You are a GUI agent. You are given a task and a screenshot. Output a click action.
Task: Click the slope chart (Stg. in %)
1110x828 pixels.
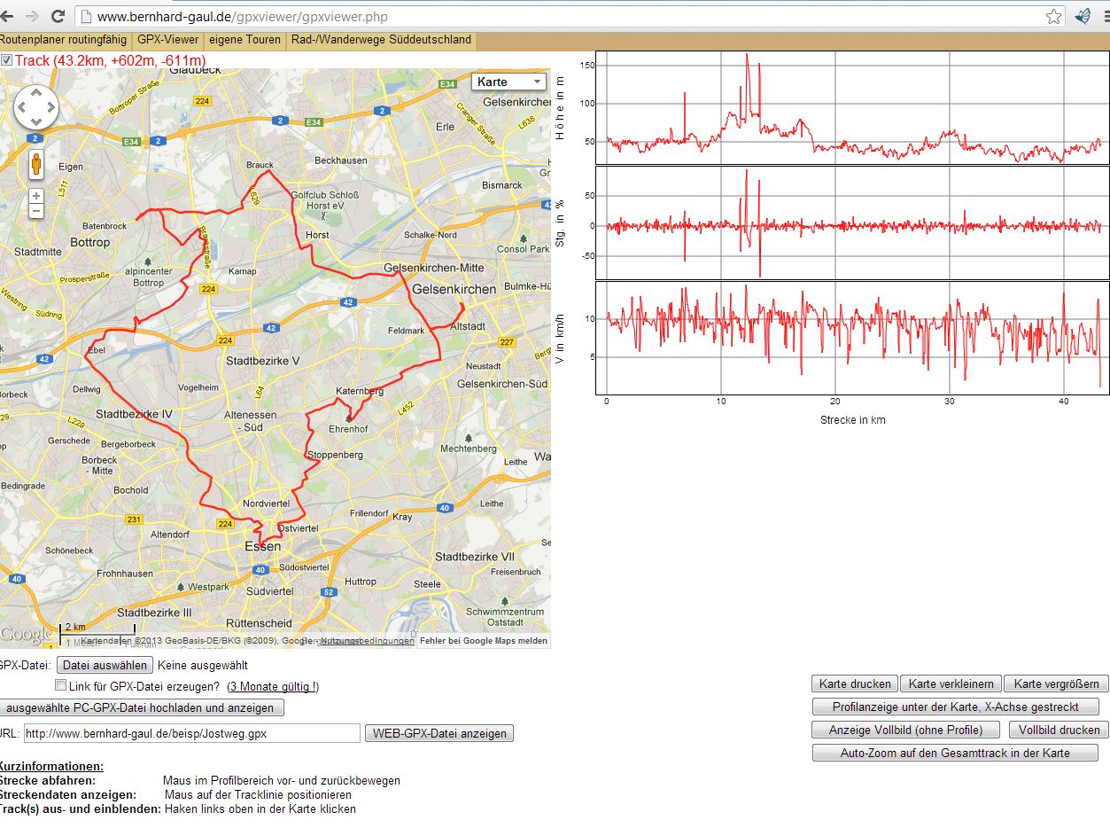pyautogui.click(x=851, y=223)
